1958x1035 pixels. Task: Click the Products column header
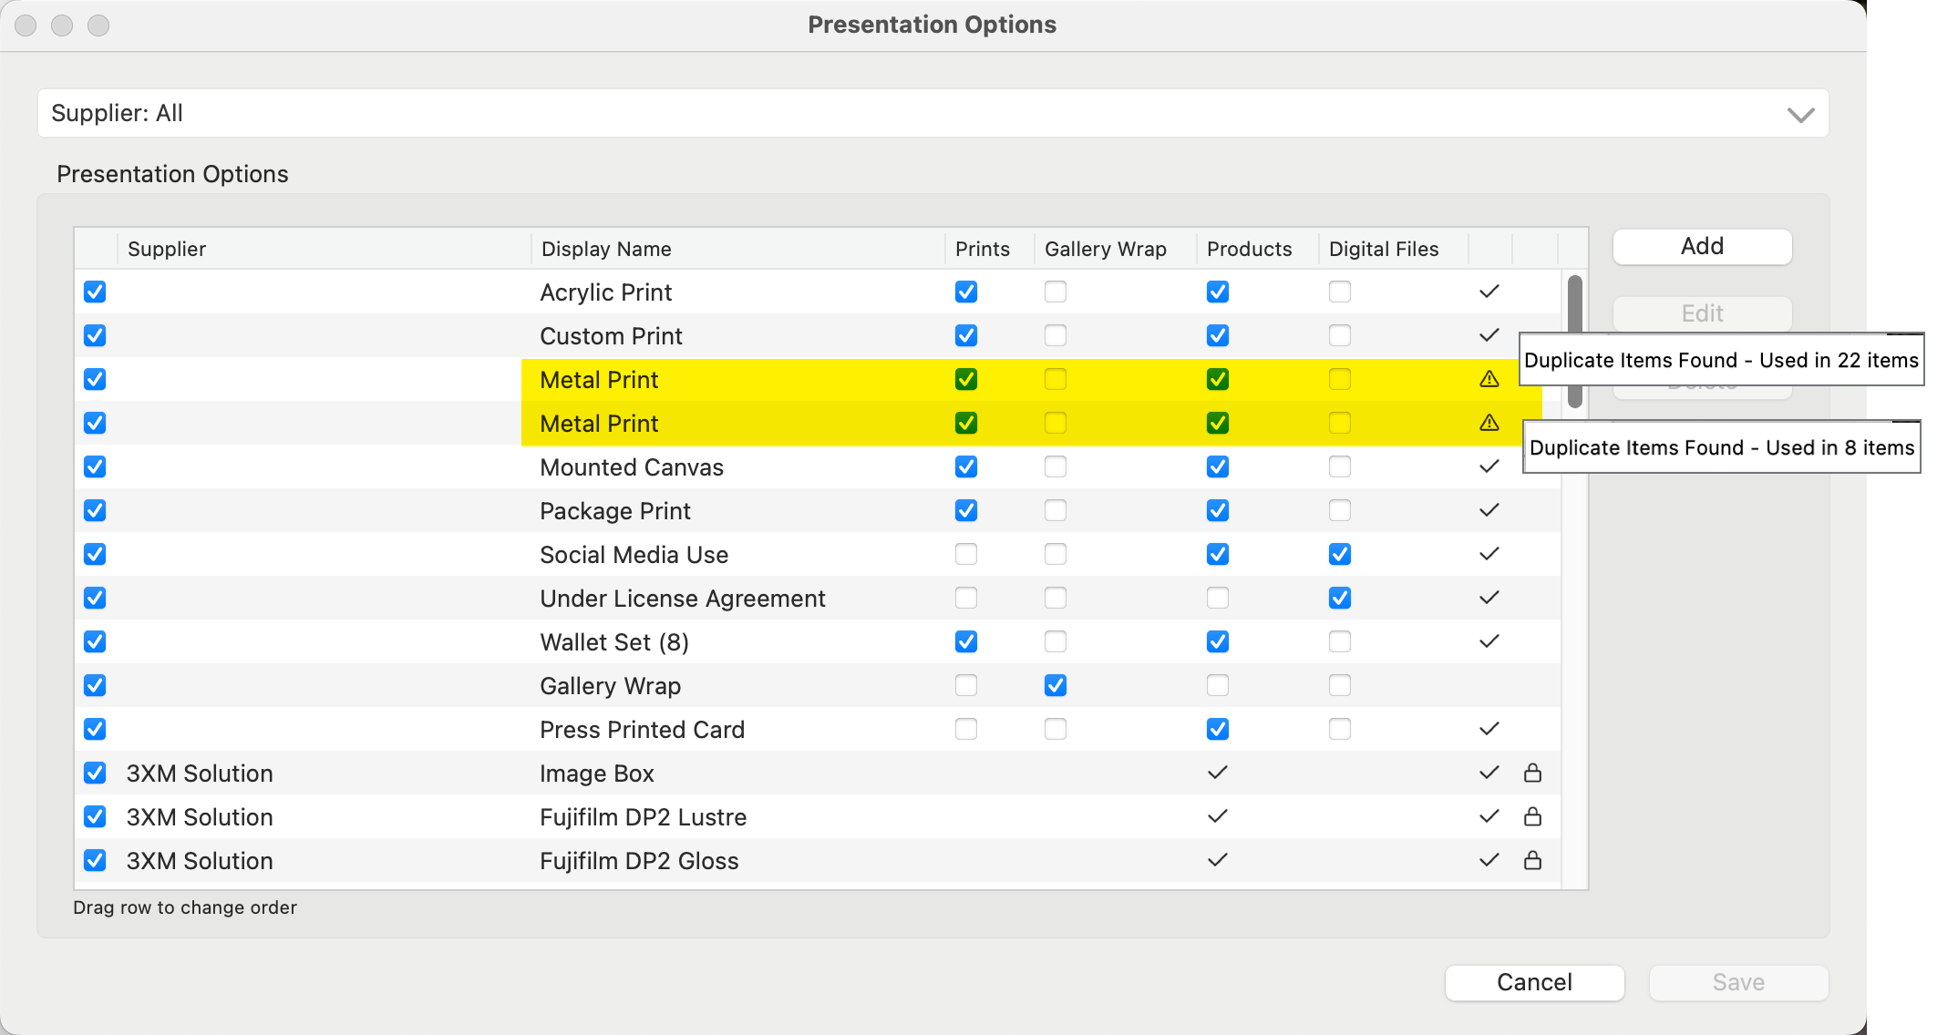[1249, 249]
